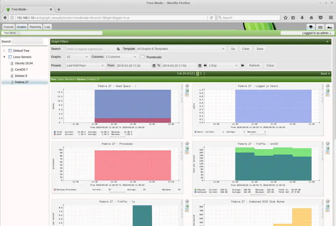Reload the page with refresh arrow in URL bar
The image size is (336, 226).
(x=211, y=18)
